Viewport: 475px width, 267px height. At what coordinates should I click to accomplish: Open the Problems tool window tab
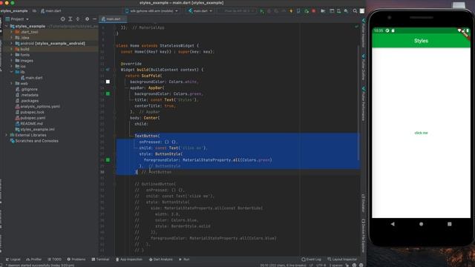pos(76,260)
